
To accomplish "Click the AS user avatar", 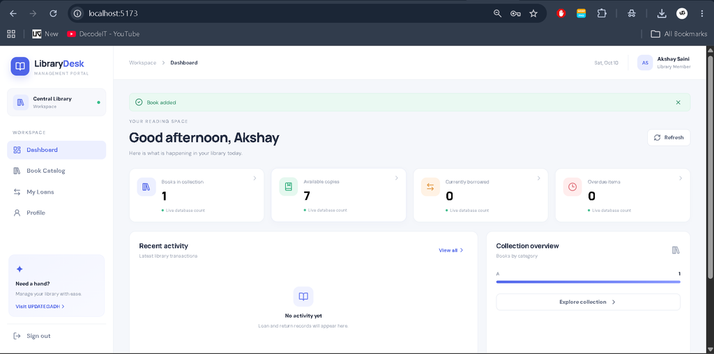I will click(645, 63).
